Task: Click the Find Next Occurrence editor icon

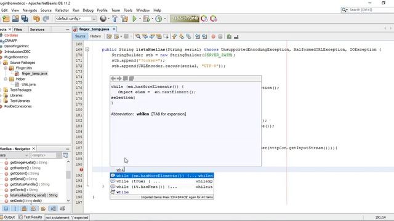Action: click(152, 37)
